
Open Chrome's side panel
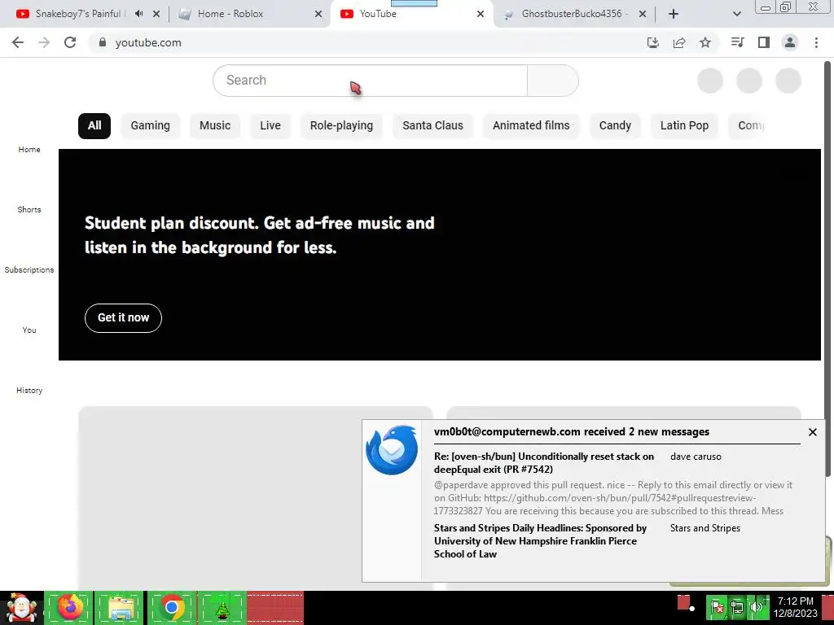click(x=764, y=42)
